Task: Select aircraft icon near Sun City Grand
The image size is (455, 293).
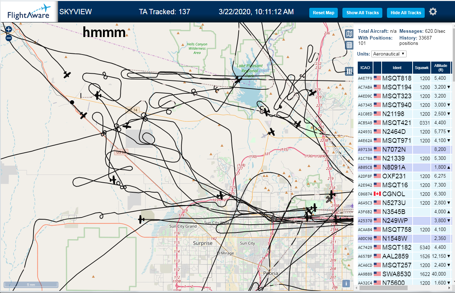Action: 141,219
